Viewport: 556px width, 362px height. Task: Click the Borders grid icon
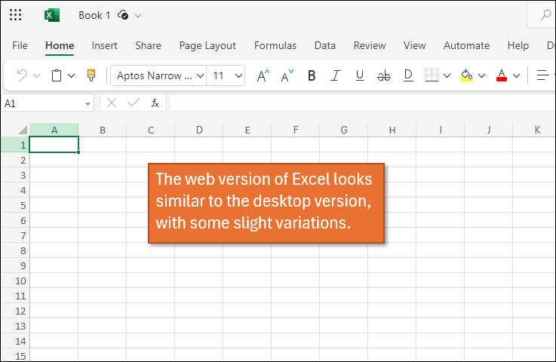click(432, 75)
